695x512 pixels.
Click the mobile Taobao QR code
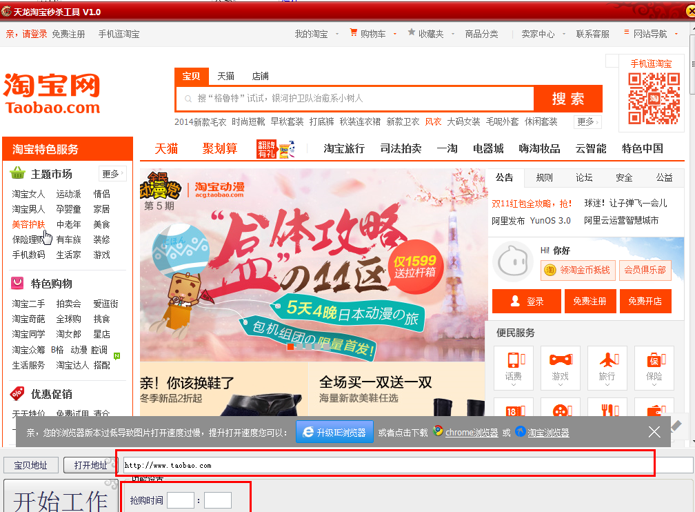tap(654, 99)
